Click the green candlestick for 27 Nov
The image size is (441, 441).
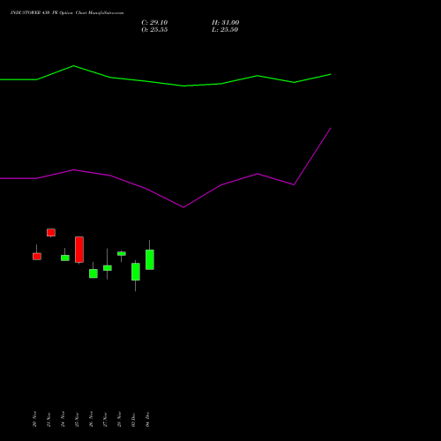click(x=108, y=268)
